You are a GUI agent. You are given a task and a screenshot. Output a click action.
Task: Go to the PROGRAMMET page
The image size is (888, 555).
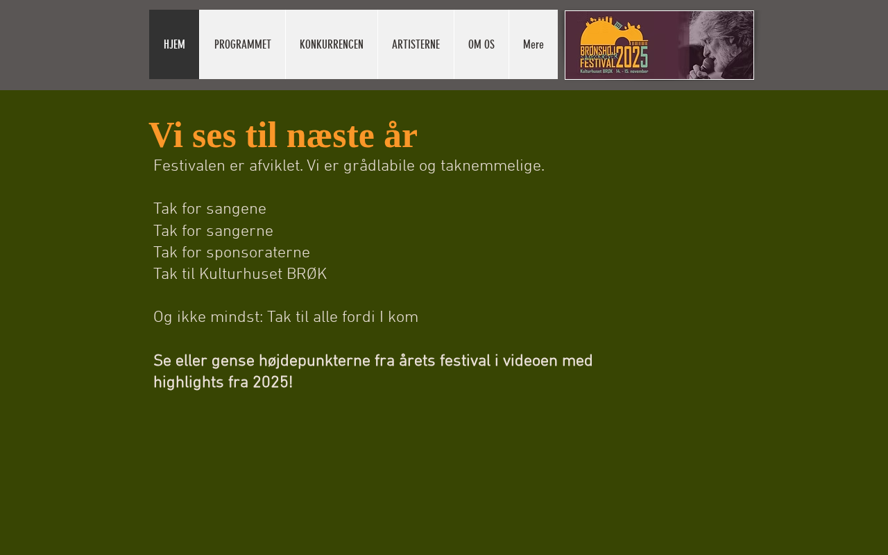click(x=242, y=44)
